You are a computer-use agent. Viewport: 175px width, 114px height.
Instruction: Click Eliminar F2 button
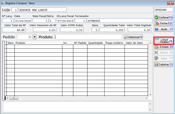pos(164,53)
